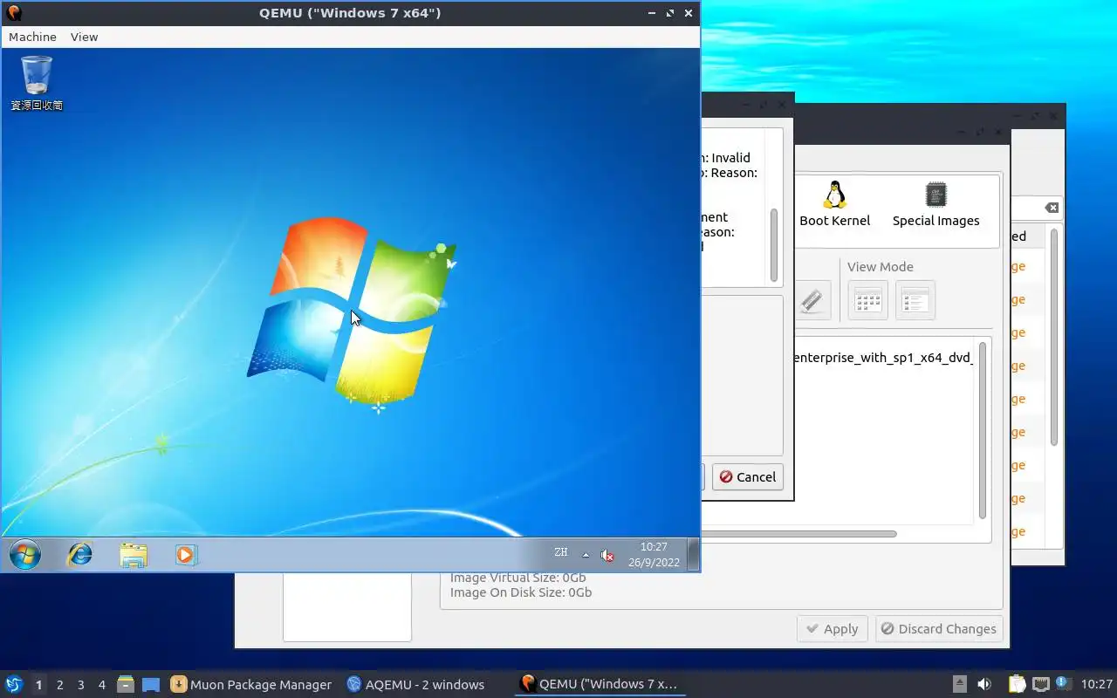The width and height of the screenshot is (1117, 698).
Task: Clear the Muon search field with backspace icon
Action: [x=1052, y=208]
